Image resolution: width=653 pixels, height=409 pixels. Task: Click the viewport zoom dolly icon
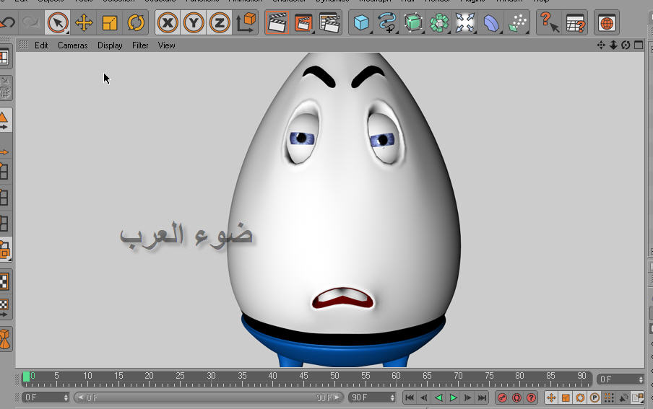613,45
